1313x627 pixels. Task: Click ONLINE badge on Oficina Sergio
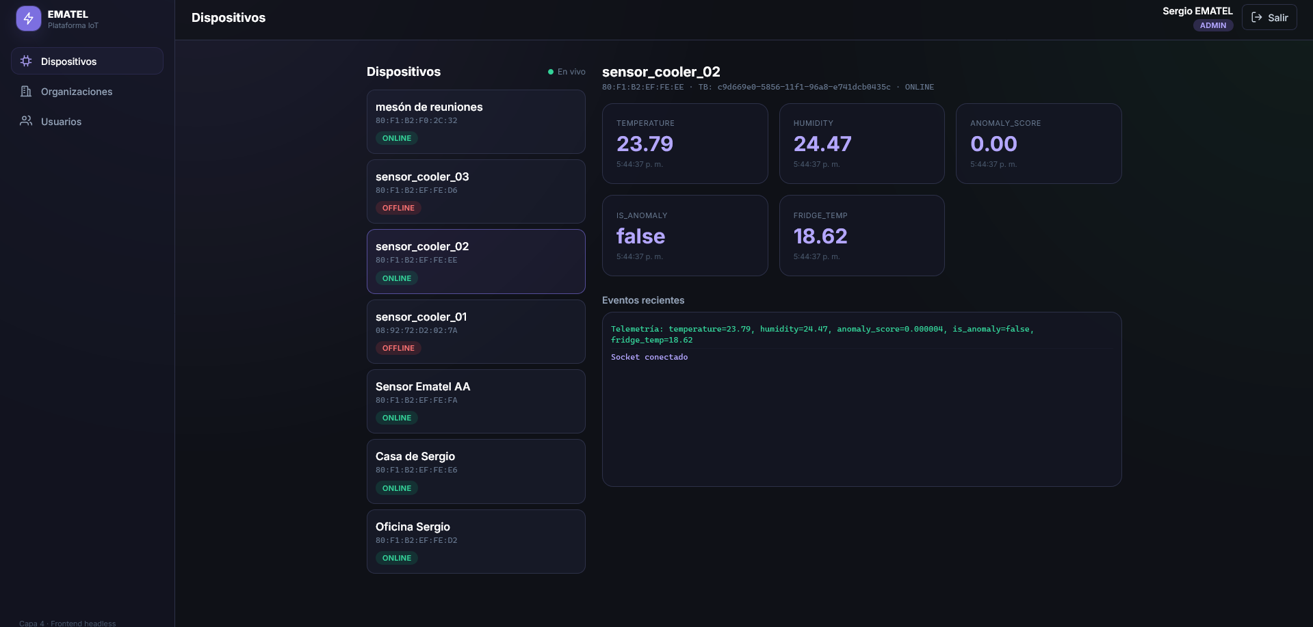coord(397,558)
